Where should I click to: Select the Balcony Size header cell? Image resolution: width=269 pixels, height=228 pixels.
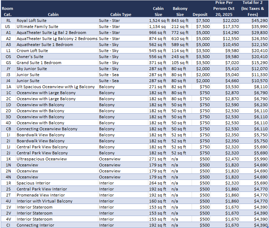[x=180, y=11]
